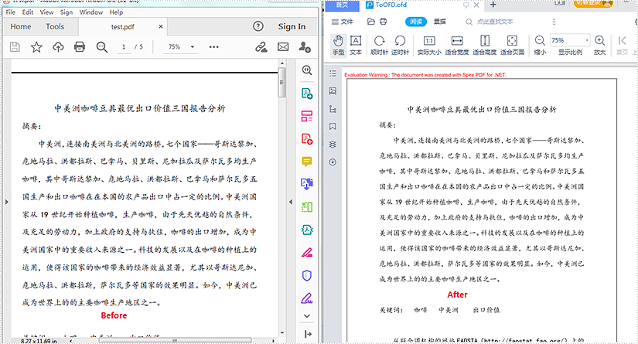Go to the 首页 tab in OFD reader
638x344 pixels.
[x=342, y=5]
